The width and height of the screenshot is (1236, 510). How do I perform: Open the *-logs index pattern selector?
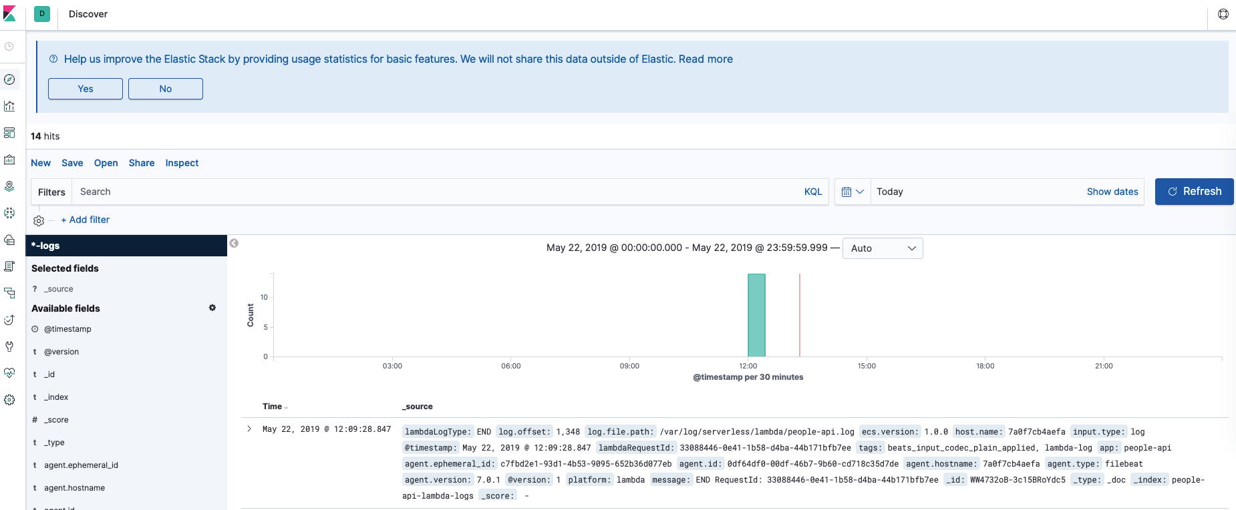tap(126, 246)
